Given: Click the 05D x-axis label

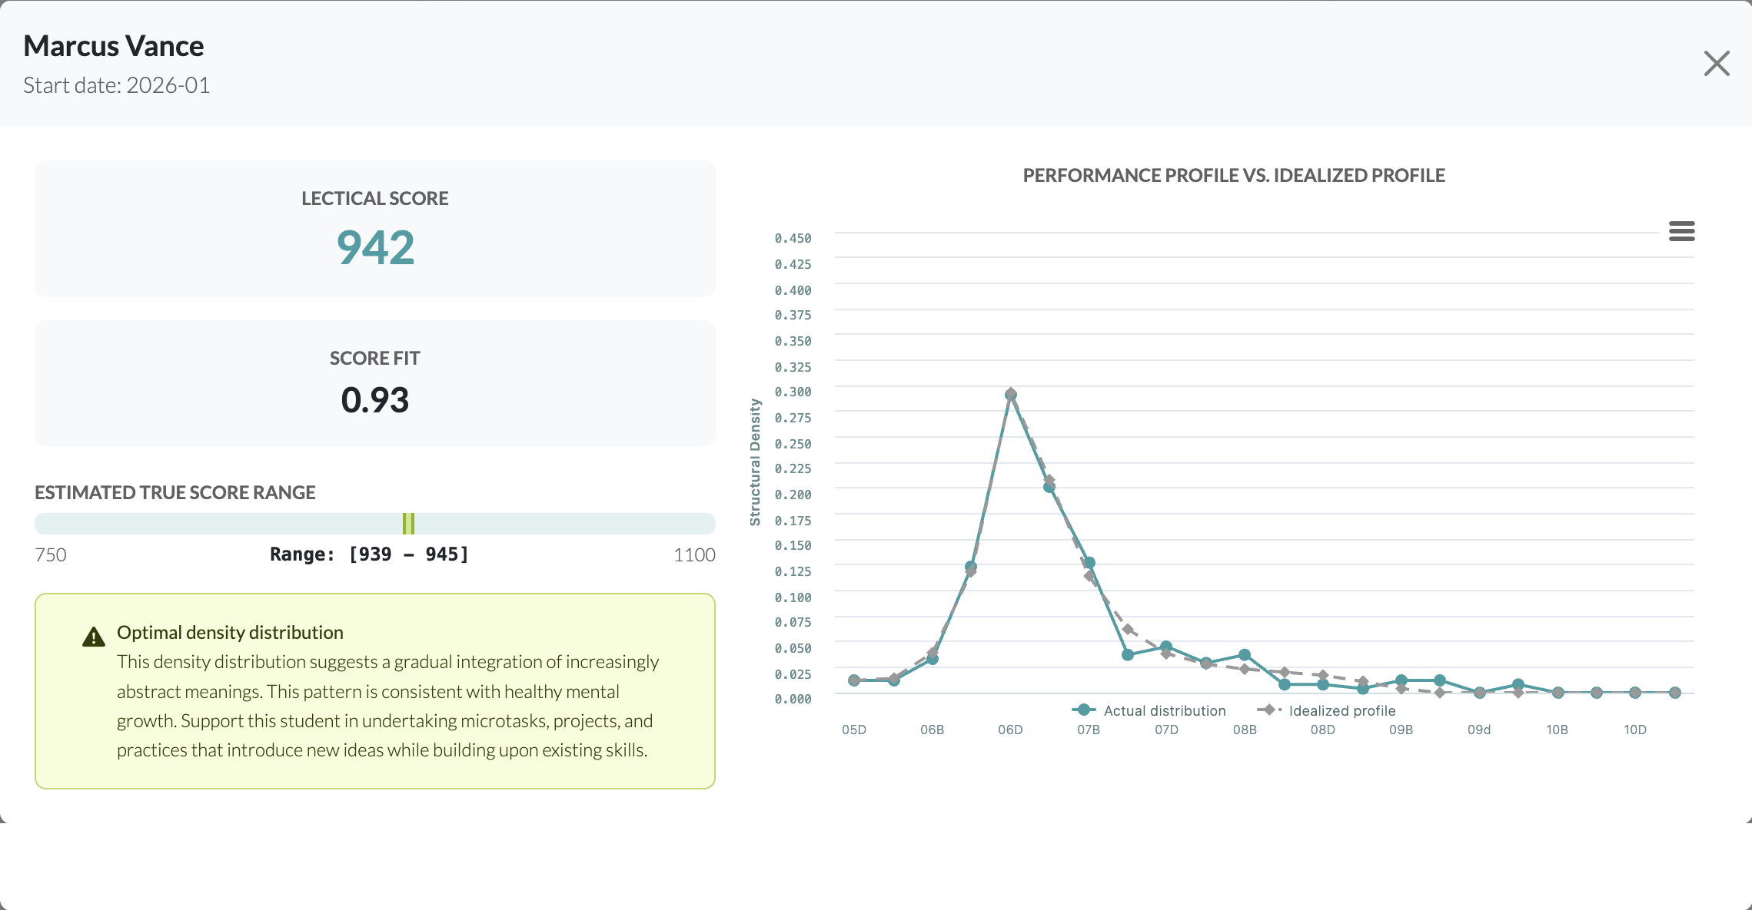Looking at the screenshot, I should click(854, 730).
